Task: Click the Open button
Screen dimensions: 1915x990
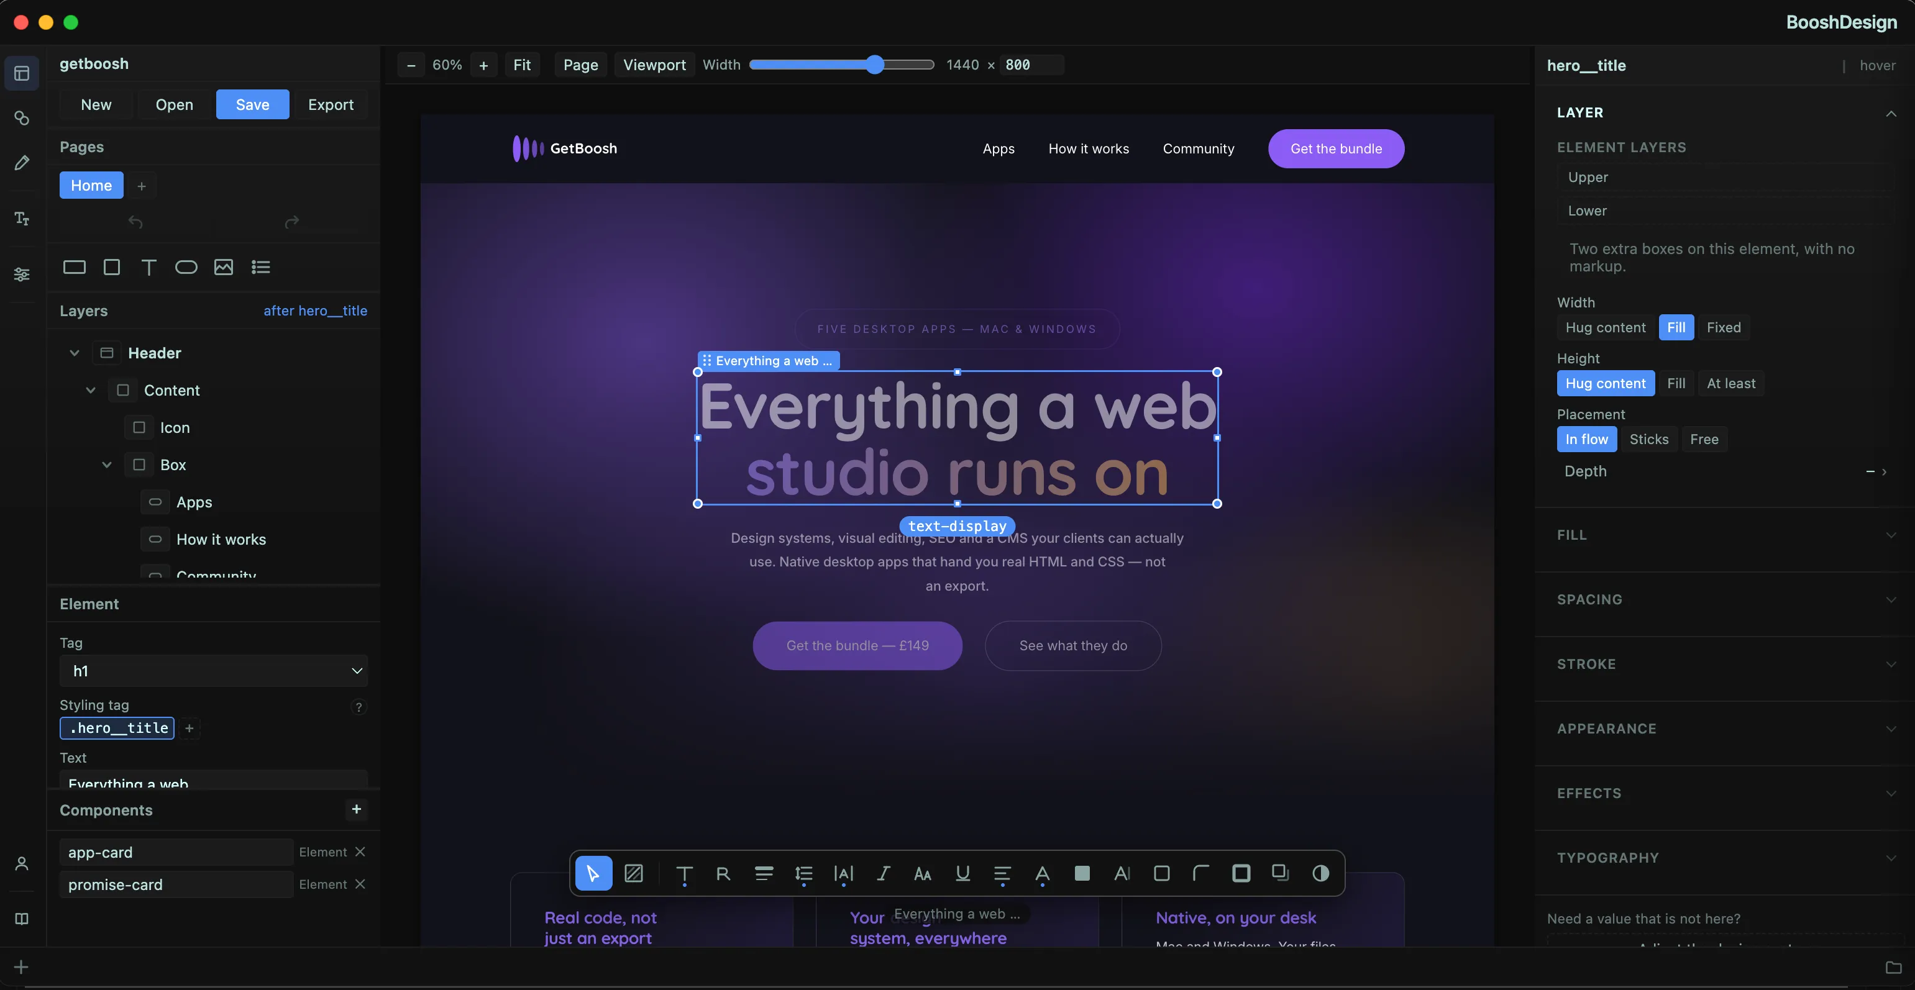Action: pos(175,104)
